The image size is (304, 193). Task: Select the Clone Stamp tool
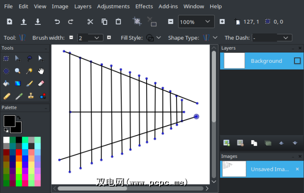(29, 96)
